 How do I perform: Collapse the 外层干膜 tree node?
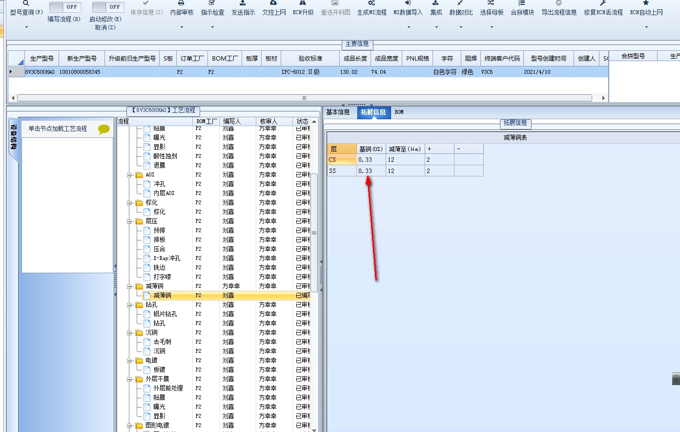[130, 379]
